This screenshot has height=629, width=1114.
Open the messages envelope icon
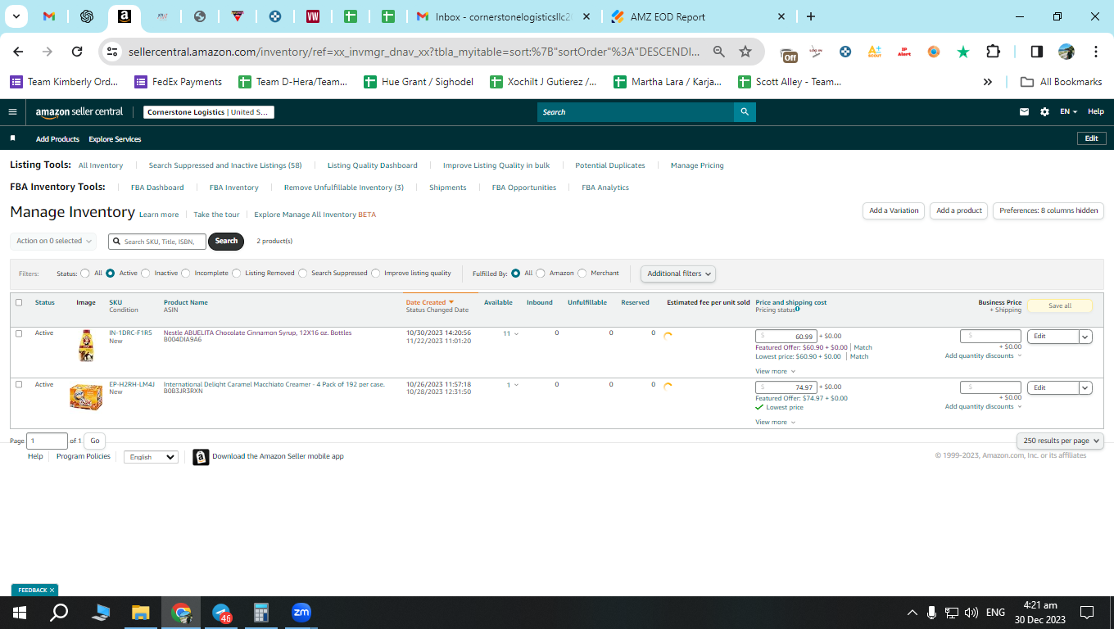(1024, 112)
